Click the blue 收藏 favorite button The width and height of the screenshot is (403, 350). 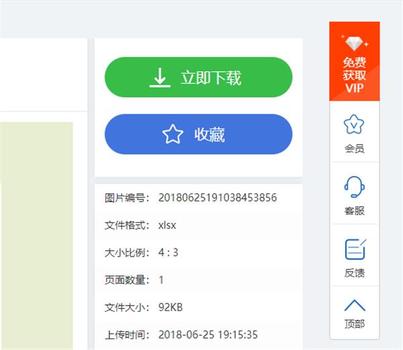coord(198,134)
